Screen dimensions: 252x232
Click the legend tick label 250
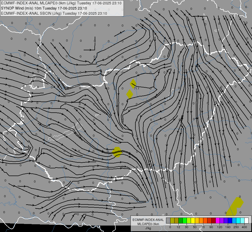click(236, 227)
